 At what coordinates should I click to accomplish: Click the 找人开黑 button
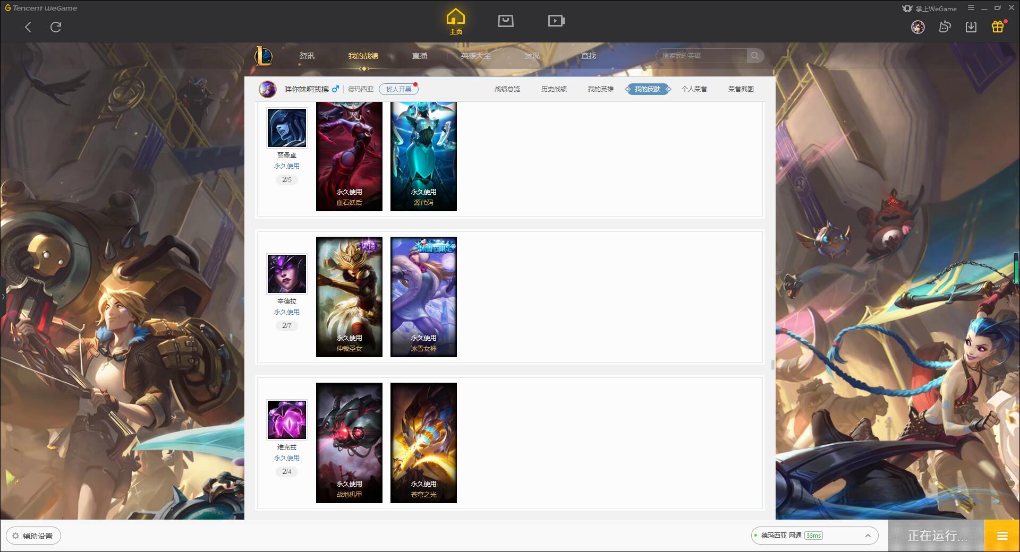pos(398,89)
